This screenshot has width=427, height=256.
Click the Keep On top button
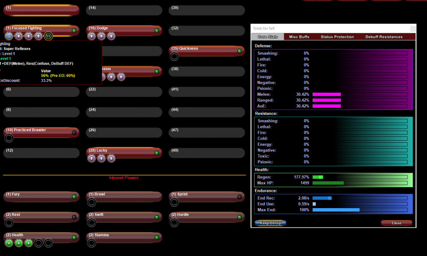pyautogui.click(x=270, y=223)
